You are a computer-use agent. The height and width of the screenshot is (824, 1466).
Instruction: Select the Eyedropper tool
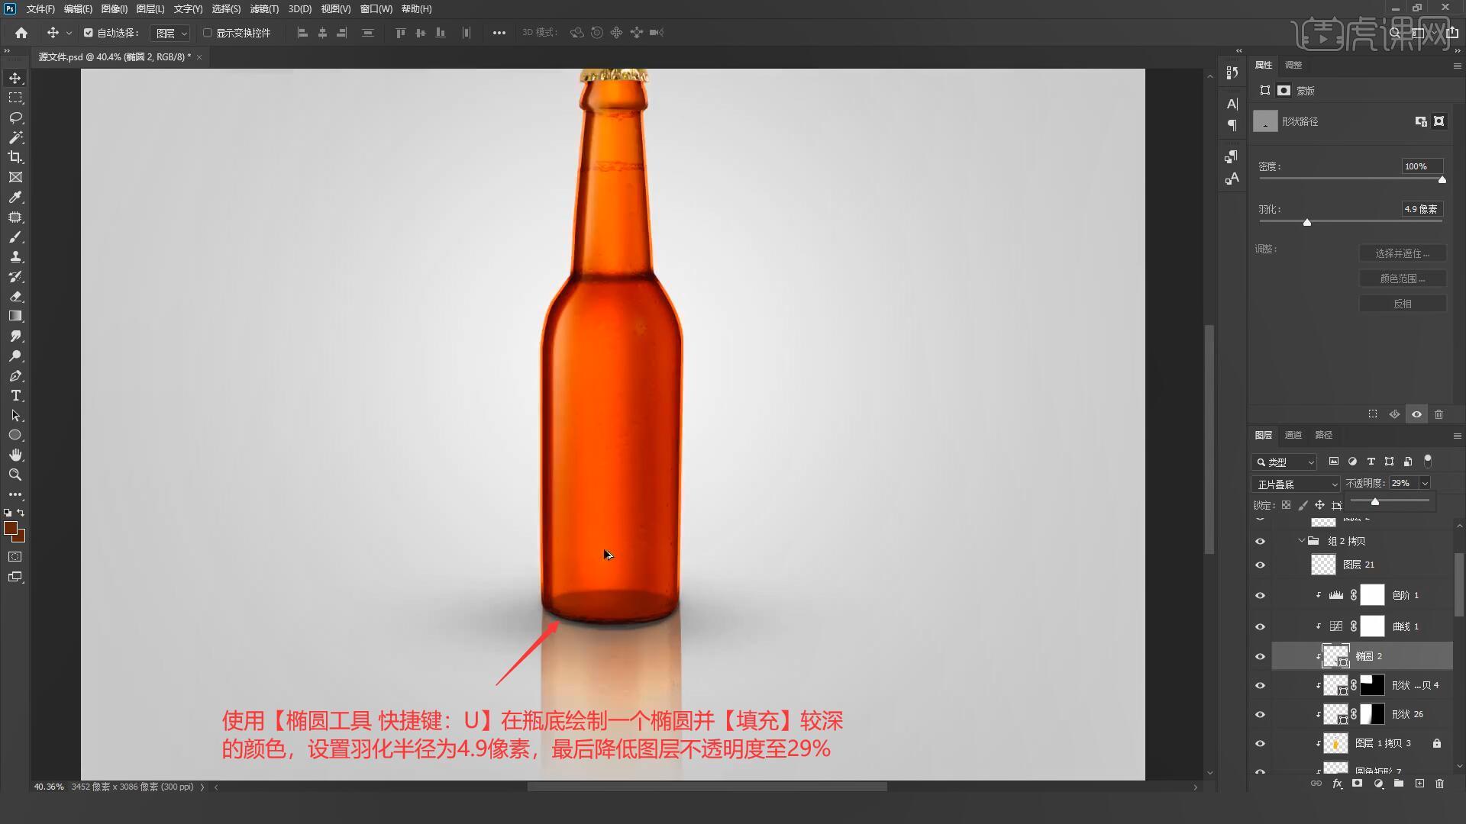[x=15, y=197]
